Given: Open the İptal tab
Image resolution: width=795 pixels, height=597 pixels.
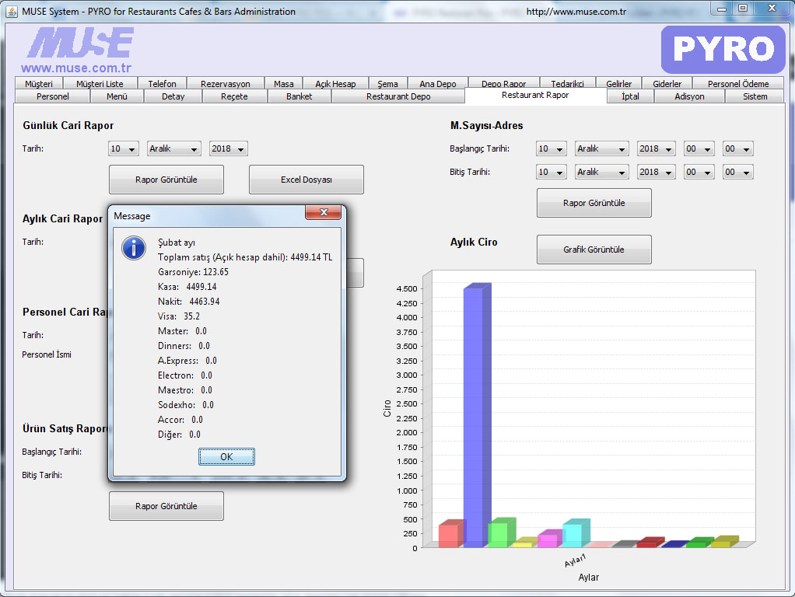Looking at the screenshot, I should [x=630, y=96].
